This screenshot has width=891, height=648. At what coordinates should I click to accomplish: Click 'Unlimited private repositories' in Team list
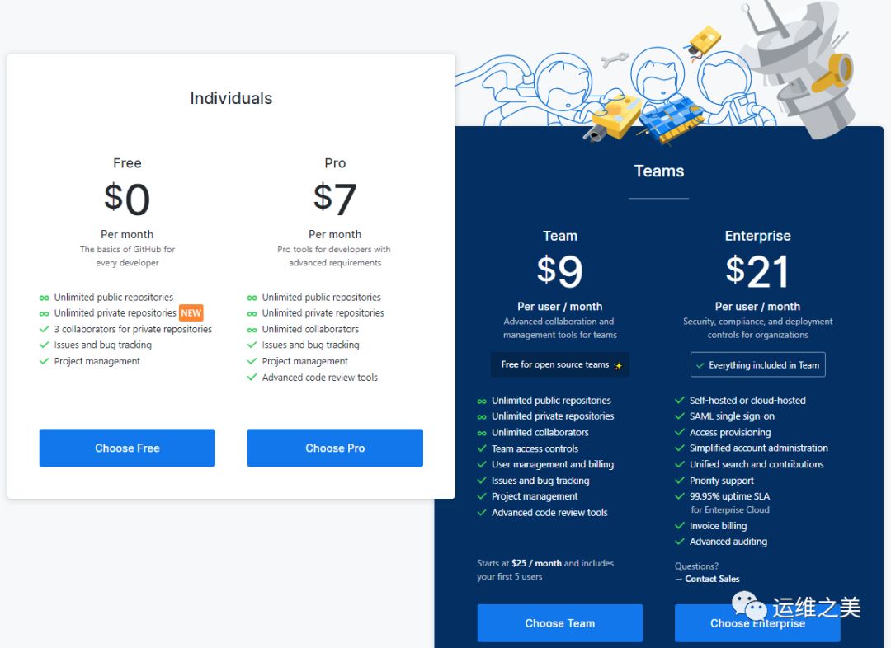point(553,416)
